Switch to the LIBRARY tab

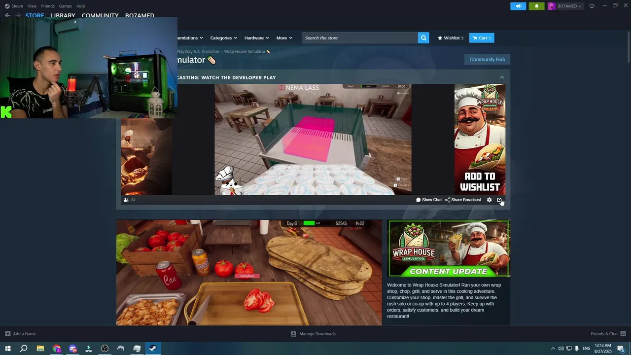pyautogui.click(x=63, y=15)
